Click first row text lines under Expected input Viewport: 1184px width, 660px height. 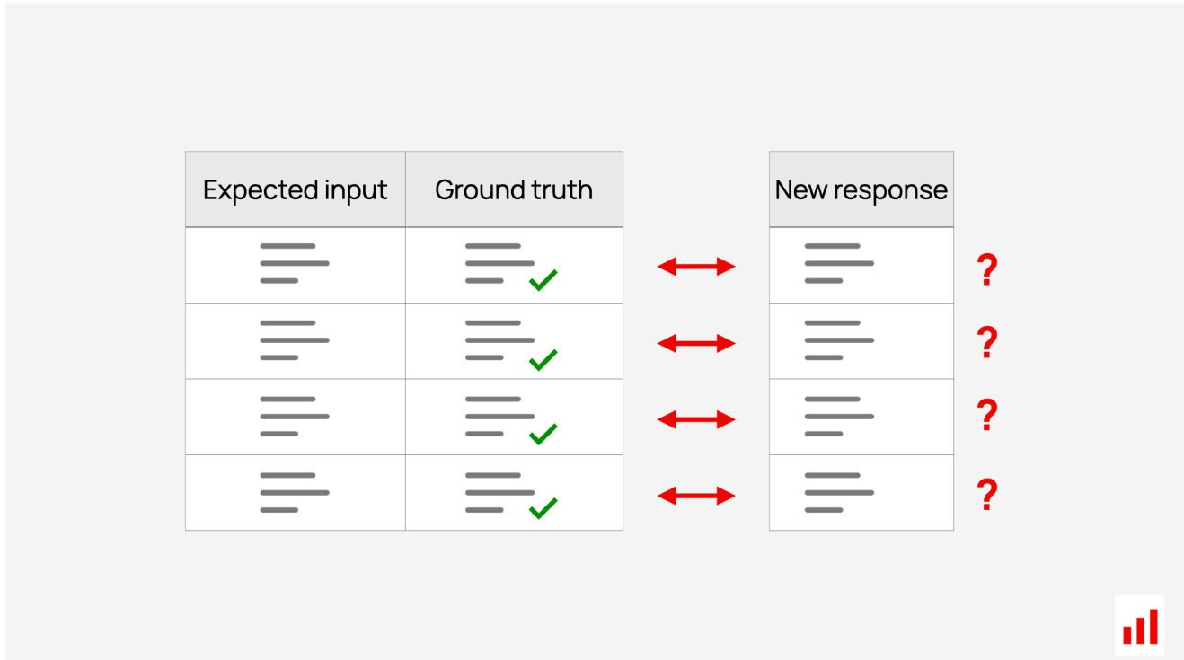(295, 263)
